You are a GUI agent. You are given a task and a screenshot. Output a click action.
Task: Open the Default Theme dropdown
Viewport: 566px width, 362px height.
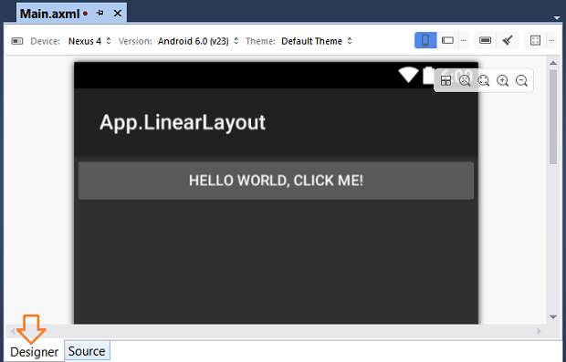tap(316, 41)
